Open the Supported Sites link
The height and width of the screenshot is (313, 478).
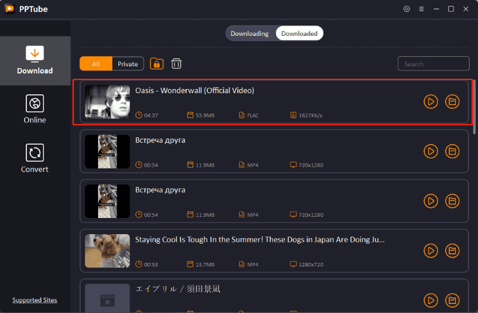point(35,300)
